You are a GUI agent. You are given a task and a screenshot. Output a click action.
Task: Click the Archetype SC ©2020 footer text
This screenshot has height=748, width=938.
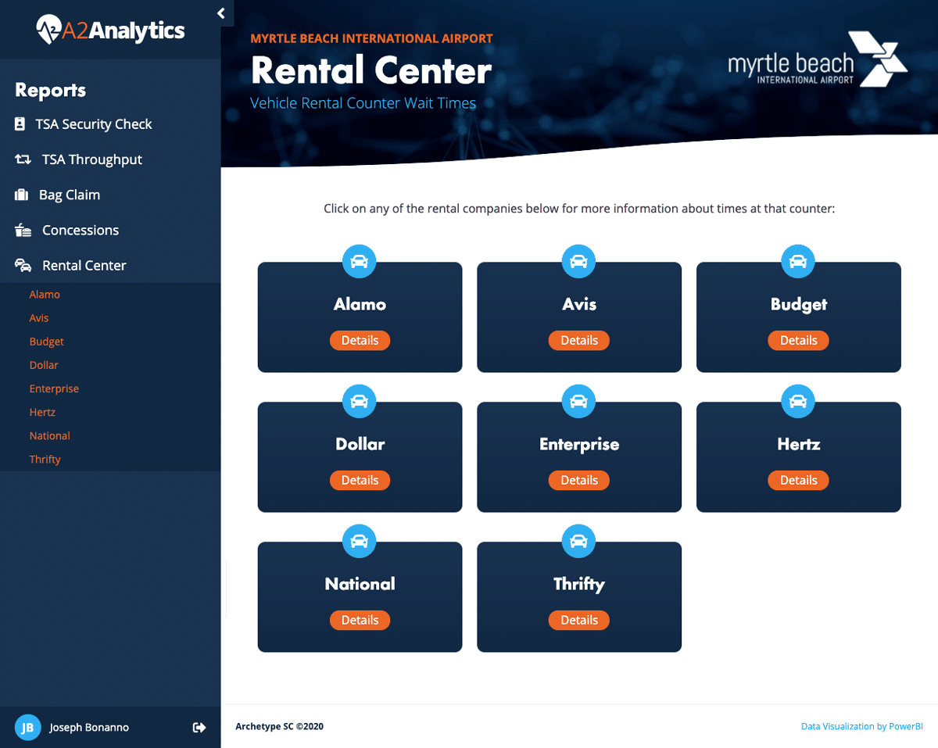pyautogui.click(x=279, y=727)
